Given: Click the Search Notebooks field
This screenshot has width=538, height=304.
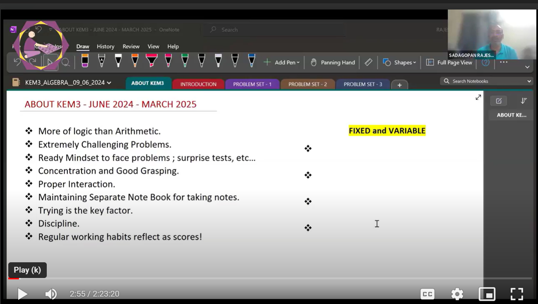Looking at the screenshot, I should pos(486,81).
